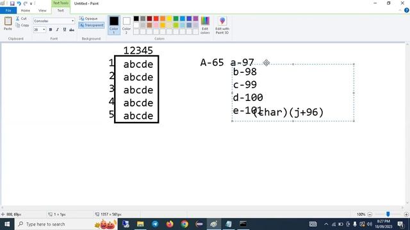Paste from clipboard
410x230 pixels.
tap(8, 24)
